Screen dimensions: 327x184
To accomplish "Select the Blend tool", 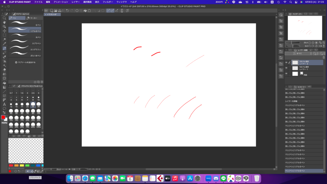I will (4, 74).
